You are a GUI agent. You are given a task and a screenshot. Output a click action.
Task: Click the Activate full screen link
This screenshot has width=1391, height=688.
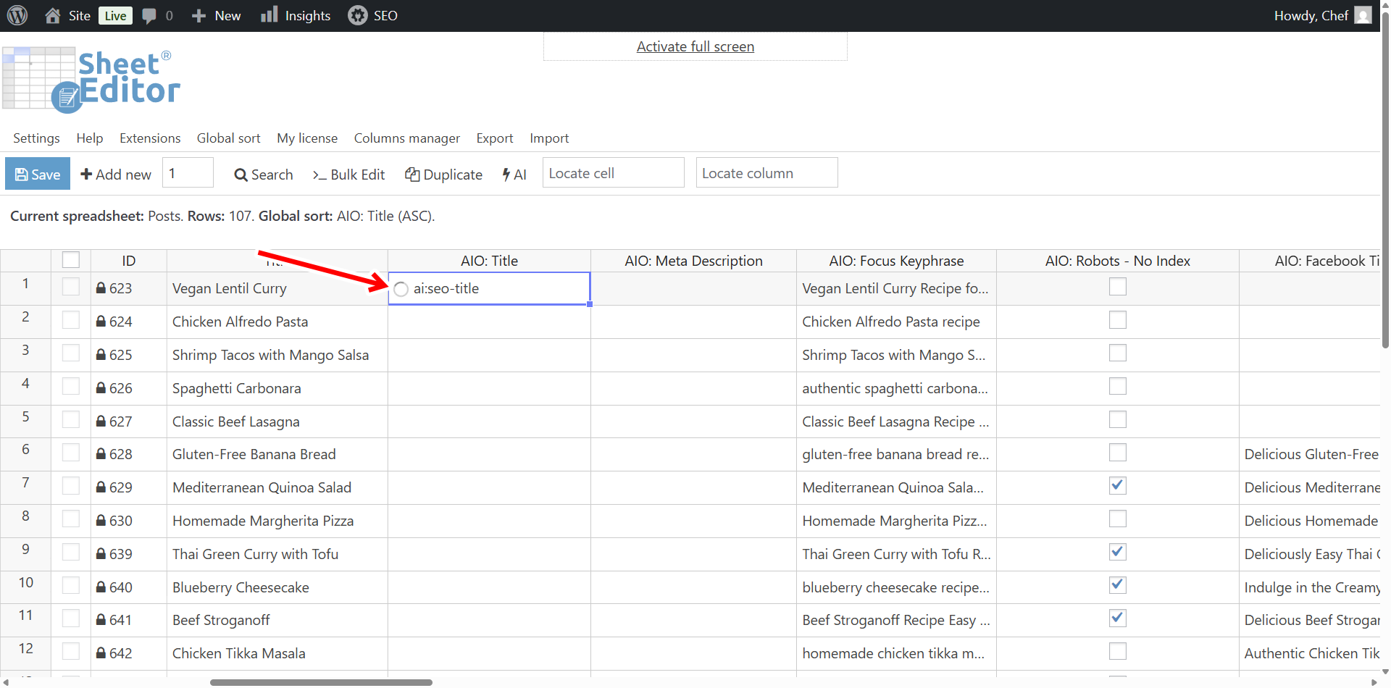(x=695, y=46)
